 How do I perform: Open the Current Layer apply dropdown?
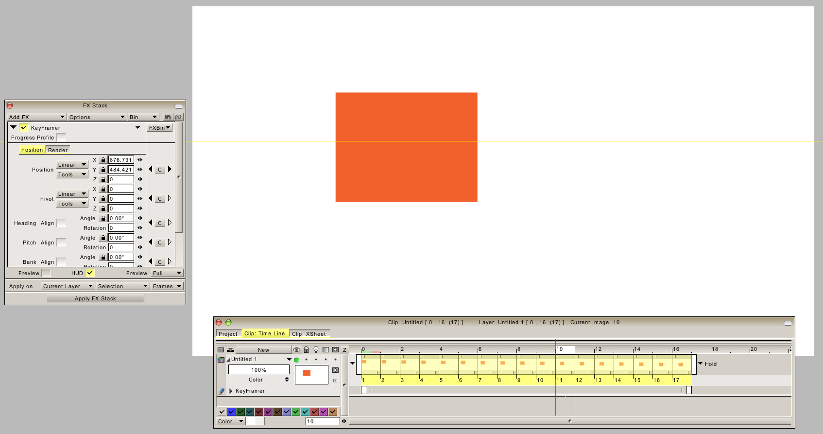[68, 286]
